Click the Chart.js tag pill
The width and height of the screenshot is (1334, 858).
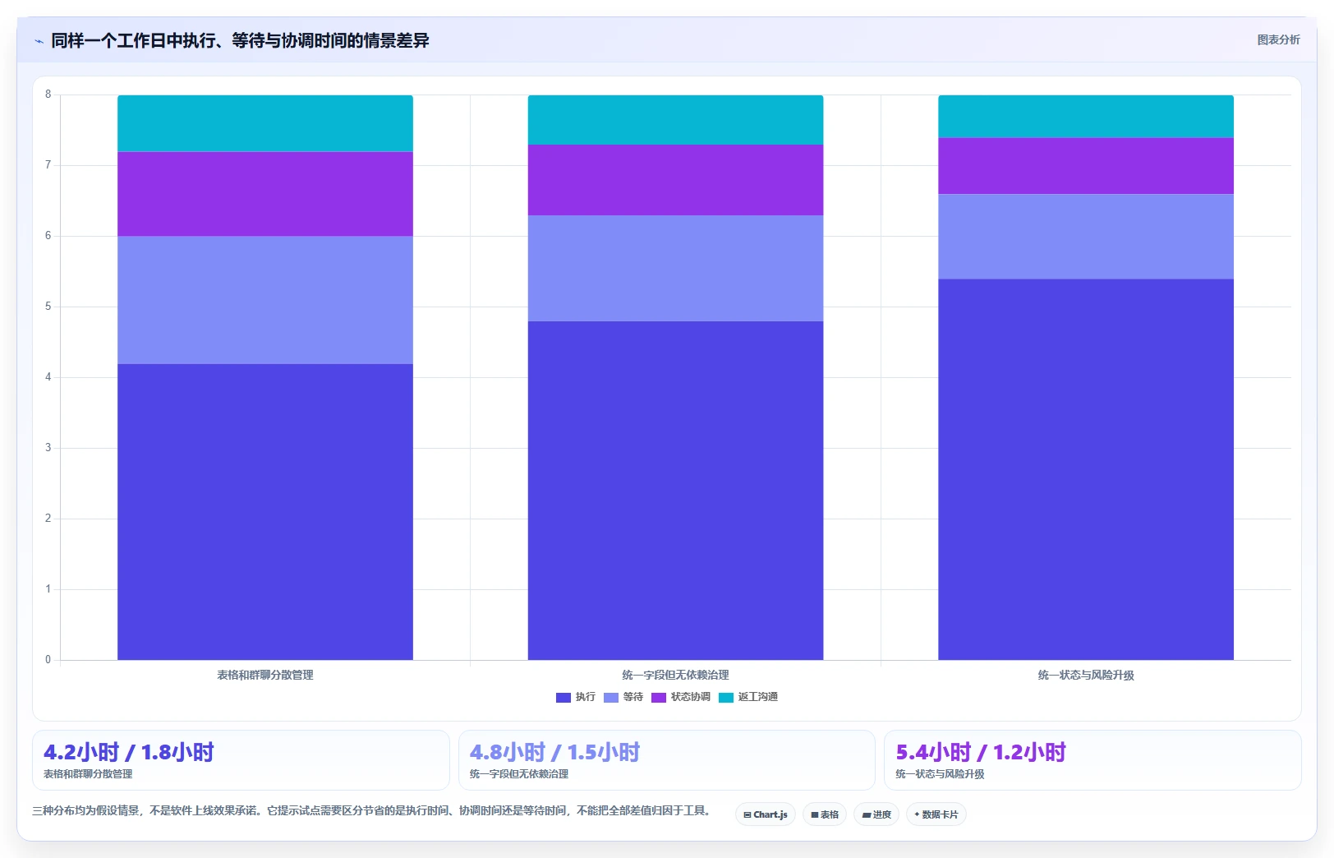[x=766, y=814]
